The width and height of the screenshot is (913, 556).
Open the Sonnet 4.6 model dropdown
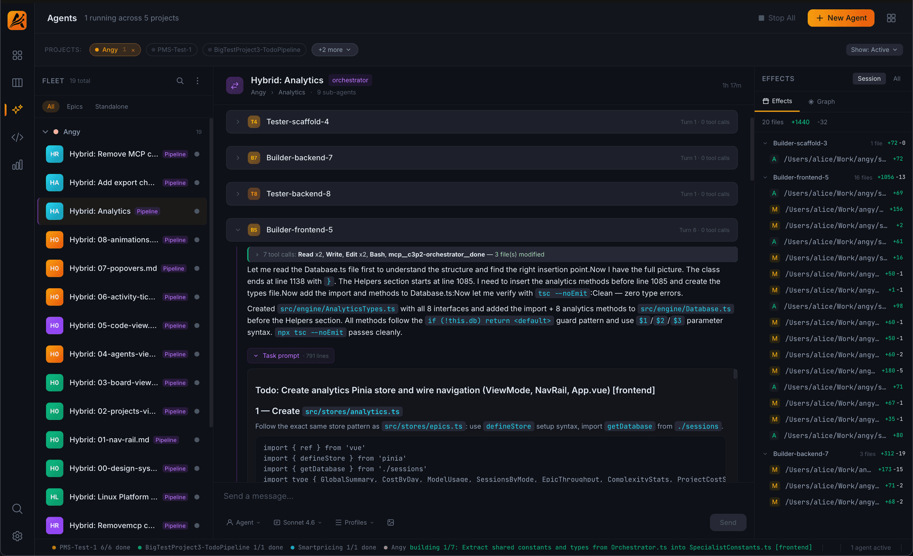point(298,522)
